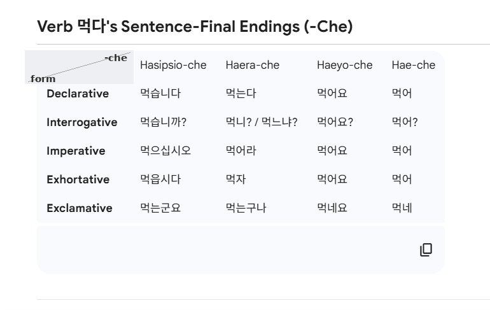This screenshot has height=310, width=490.
Task: Select the cell 먹는구나
Action: coord(246,208)
